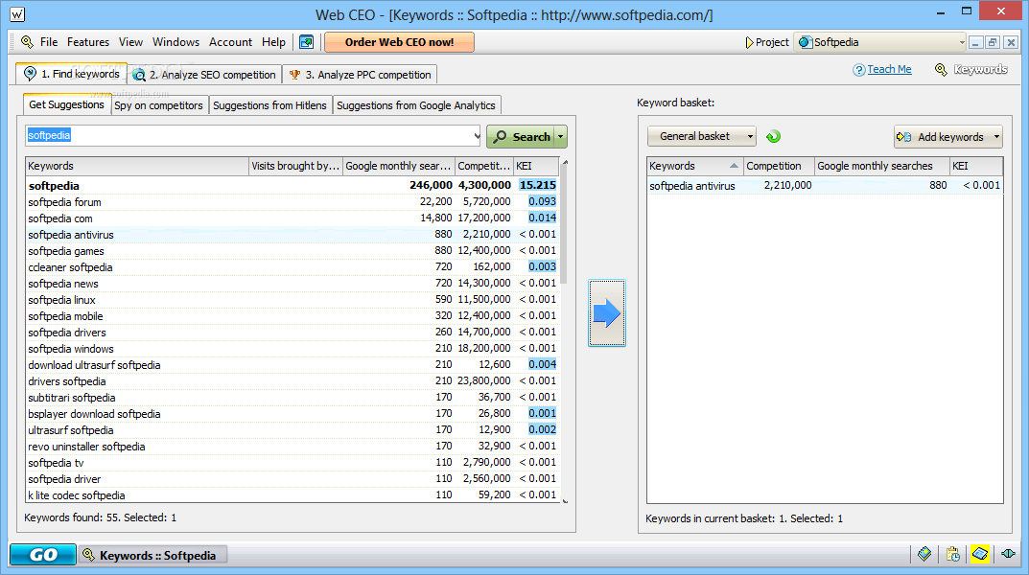Click Visits brought by column header
This screenshot has height=575, width=1029.
(295, 166)
